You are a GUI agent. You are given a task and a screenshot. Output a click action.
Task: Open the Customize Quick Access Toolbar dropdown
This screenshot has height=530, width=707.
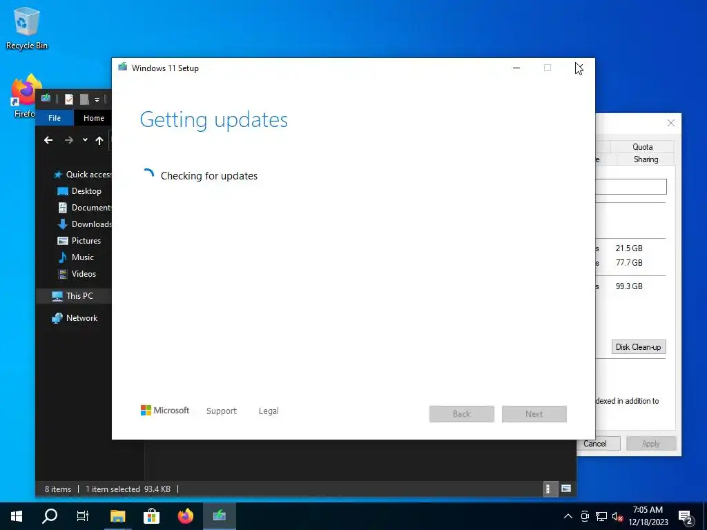97,99
